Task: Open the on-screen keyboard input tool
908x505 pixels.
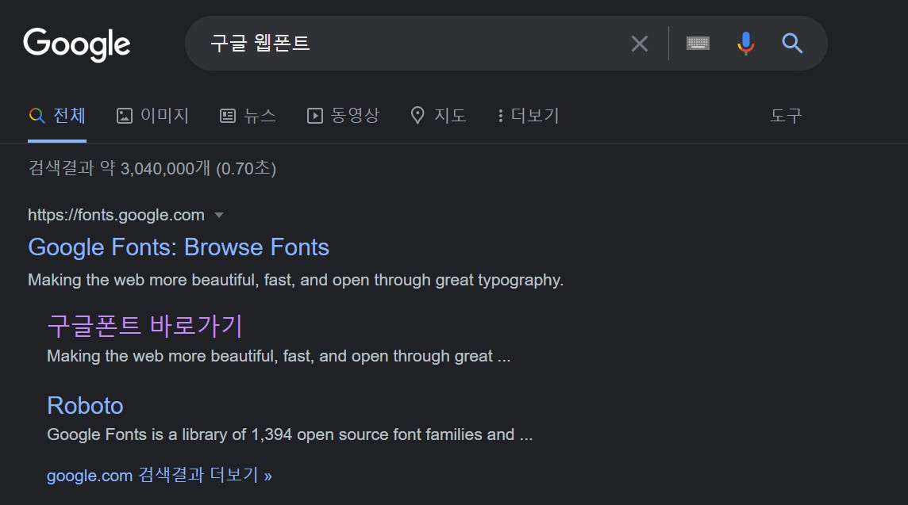Action: (x=698, y=43)
